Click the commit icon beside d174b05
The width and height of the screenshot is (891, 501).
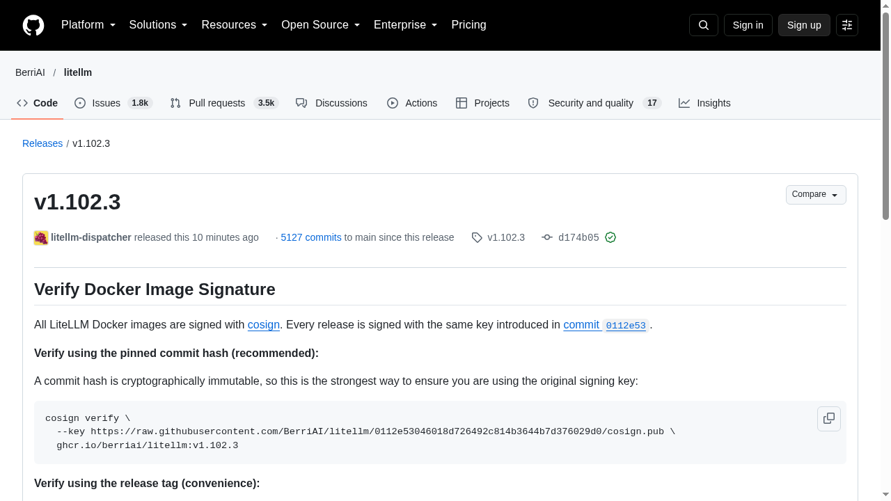[x=547, y=237]
